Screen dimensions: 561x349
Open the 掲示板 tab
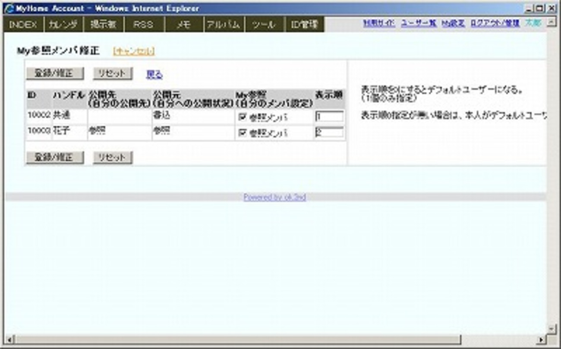click(103, 25)
